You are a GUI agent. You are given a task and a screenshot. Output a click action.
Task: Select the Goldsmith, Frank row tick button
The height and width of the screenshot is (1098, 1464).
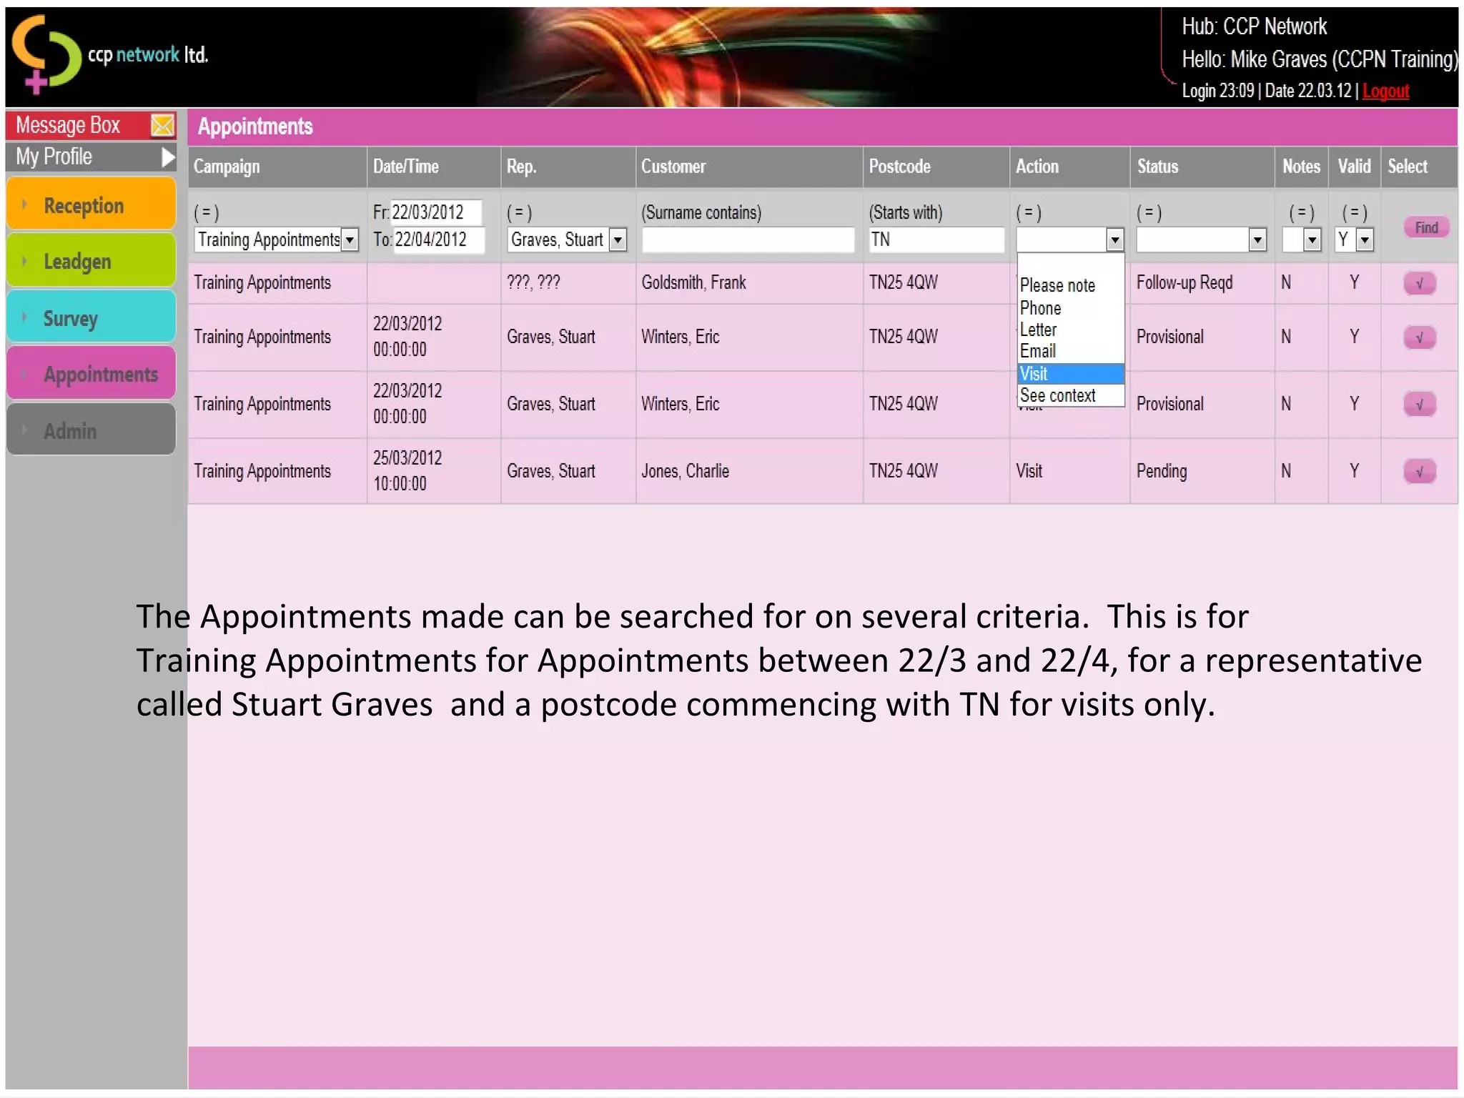(x=1419, y=283)
